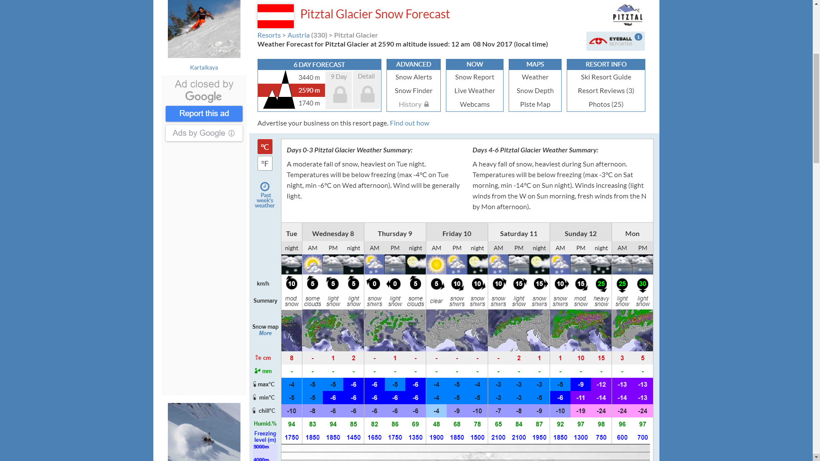
Task: Open Snow map More link
Action: click(x=265, y=333)
